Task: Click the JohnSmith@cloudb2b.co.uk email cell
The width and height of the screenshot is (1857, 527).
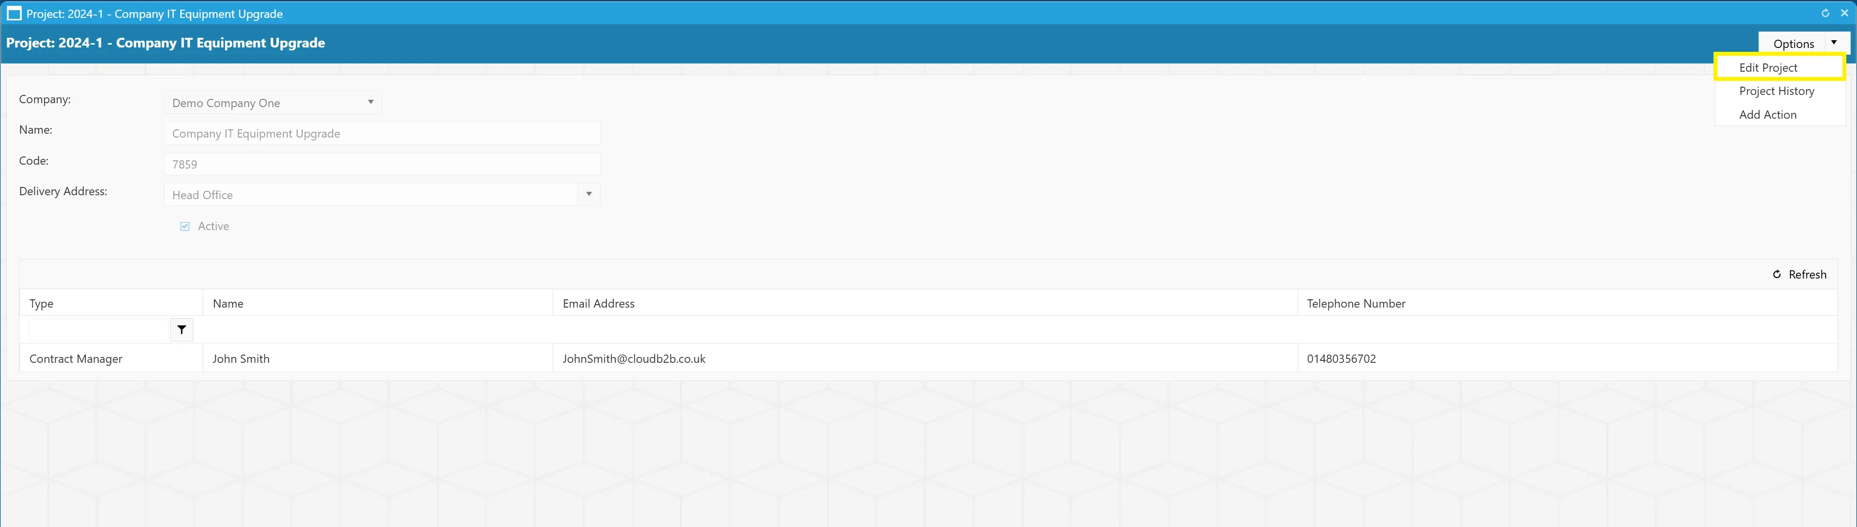Action: [925, 358]
